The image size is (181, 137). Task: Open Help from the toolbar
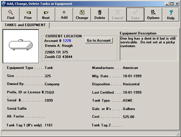tap(171, 15)
